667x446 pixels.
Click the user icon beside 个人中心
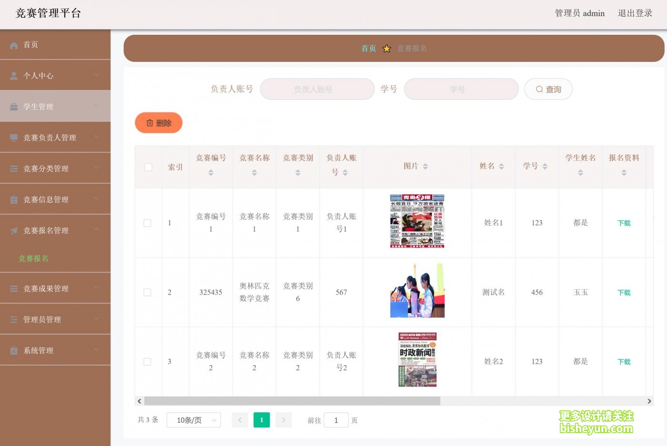coord(14,76)
